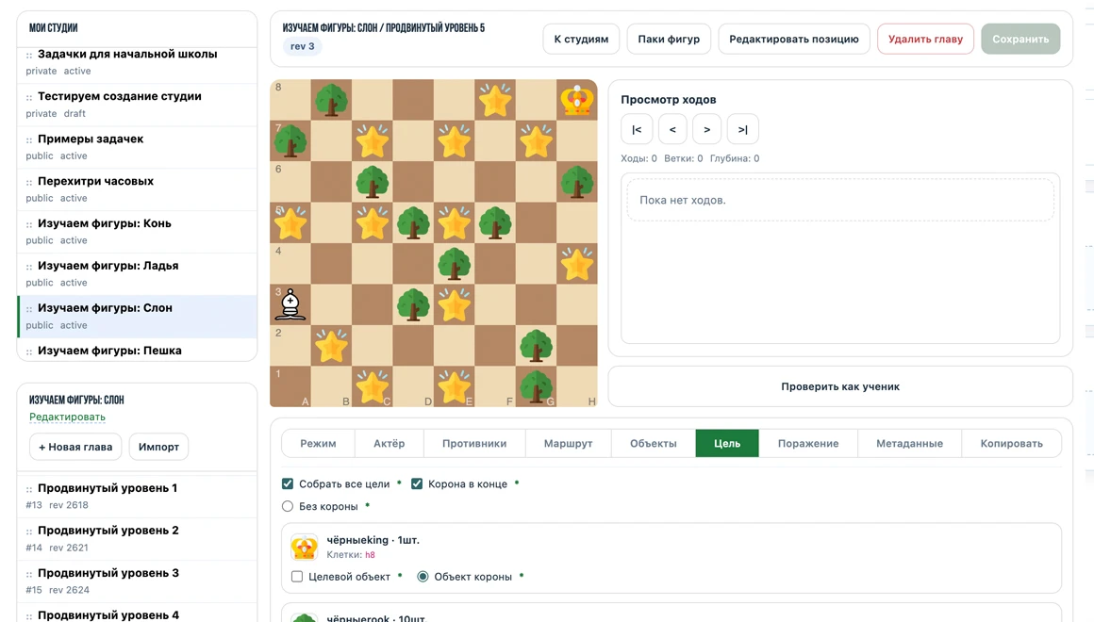Viewport: 1094px width, 622px height.
Task: Open the Копировать tab
Action: (1011, 444)
